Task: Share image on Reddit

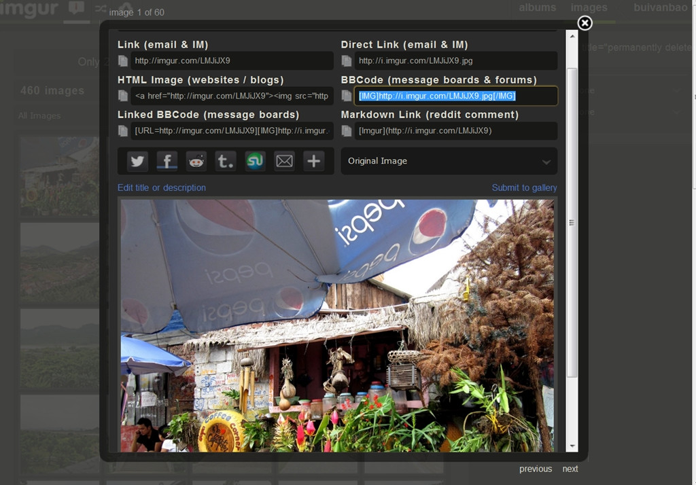Action: tap(196, 161)
